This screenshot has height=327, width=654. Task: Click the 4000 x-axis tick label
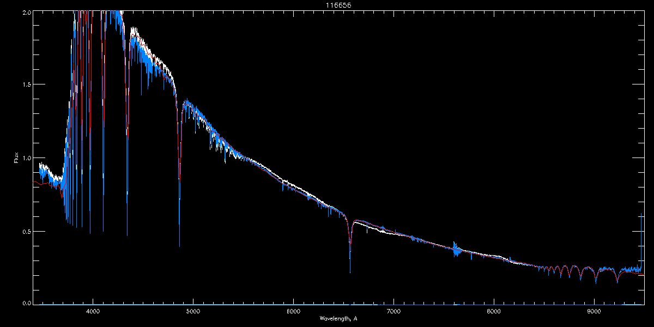(93, 311)
